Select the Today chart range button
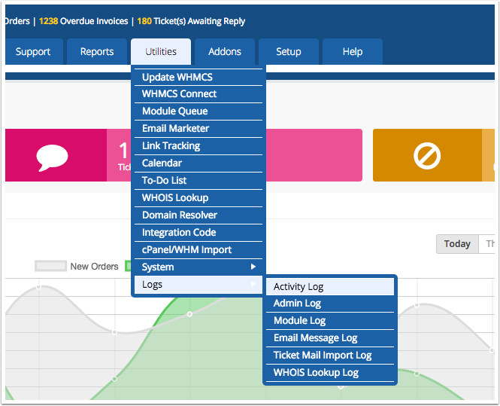Viewport: 500px width, 406px height. point(457,244)
